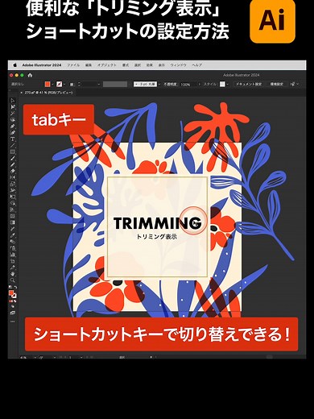Close the 270.ai document tab

(x=22, y=93)
